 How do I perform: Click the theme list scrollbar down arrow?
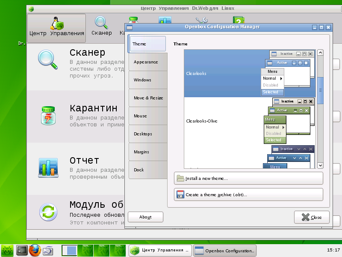pos(320,165)
